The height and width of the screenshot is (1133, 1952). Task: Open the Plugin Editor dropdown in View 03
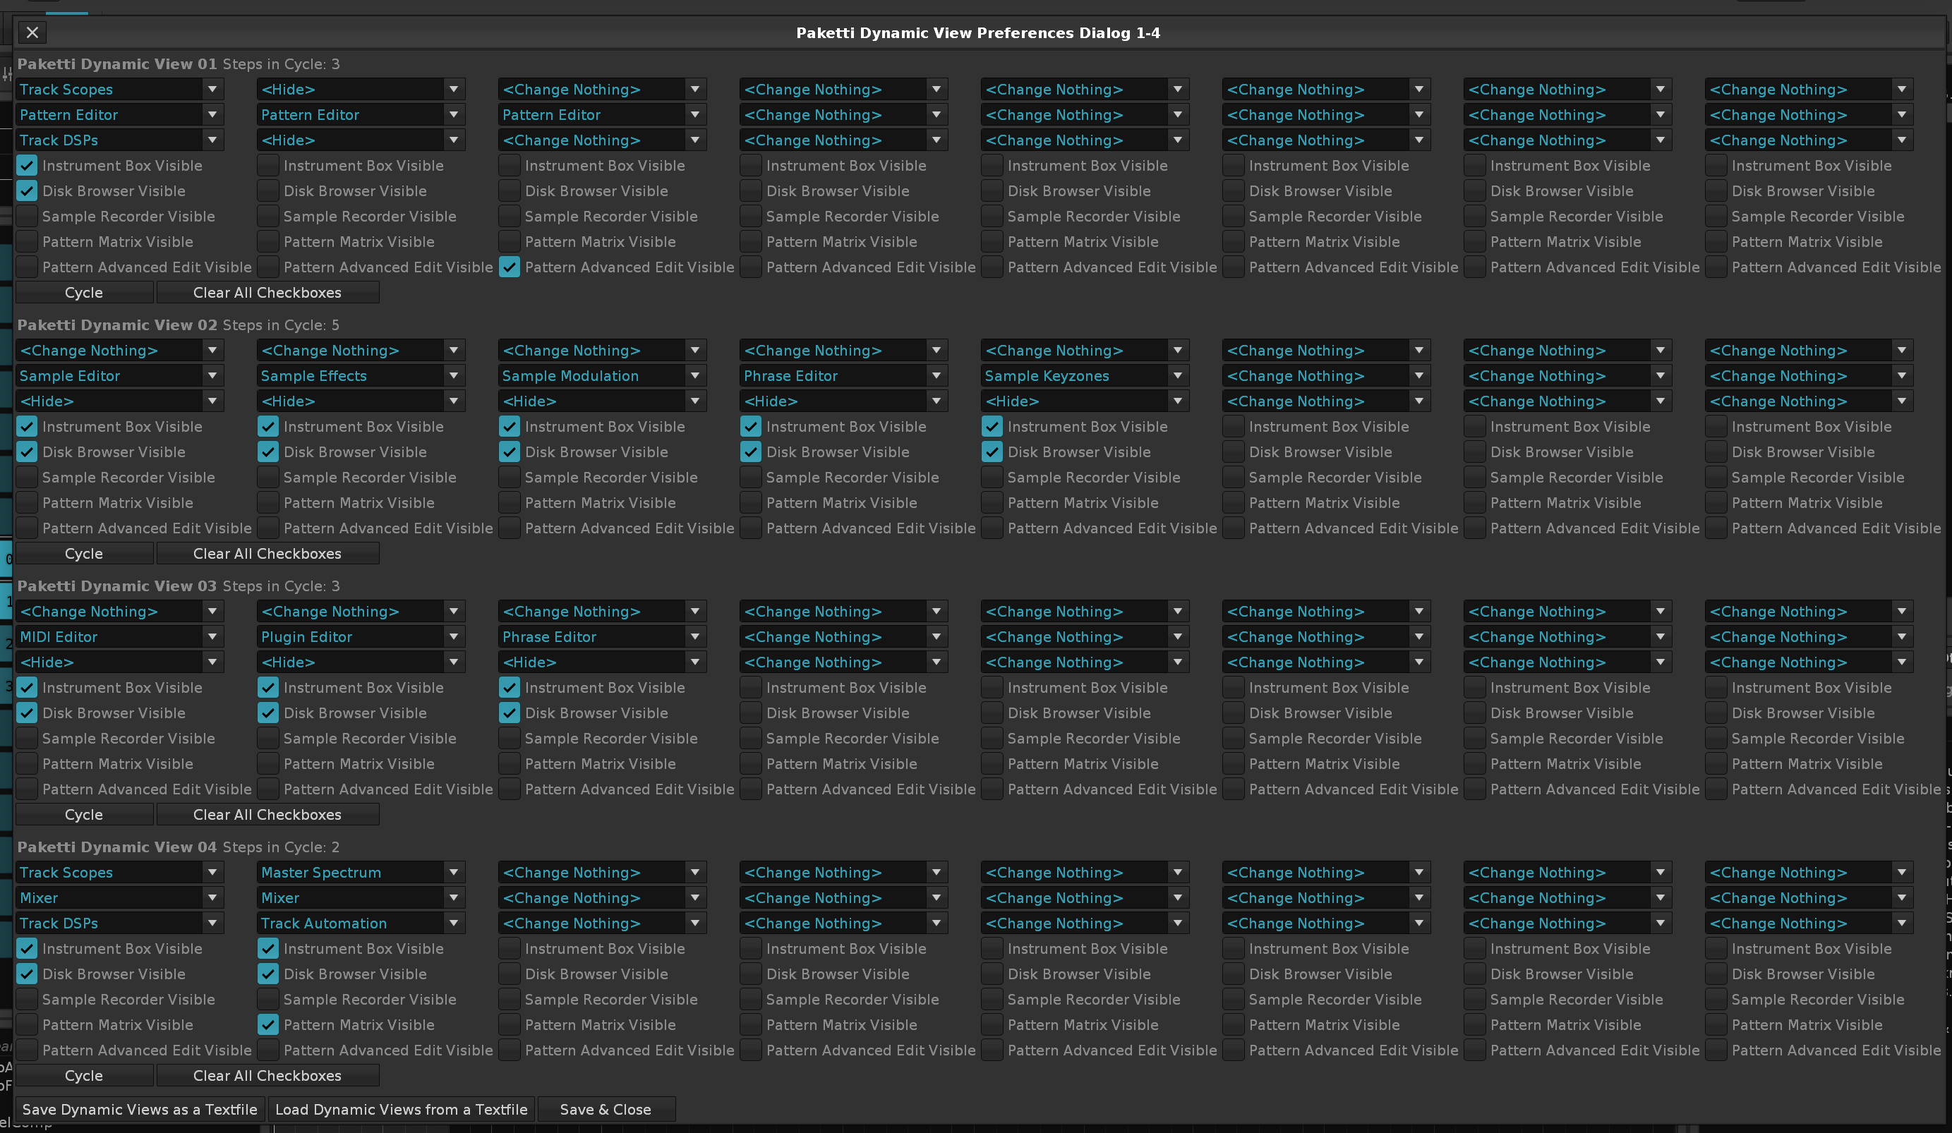coord(361,636)
